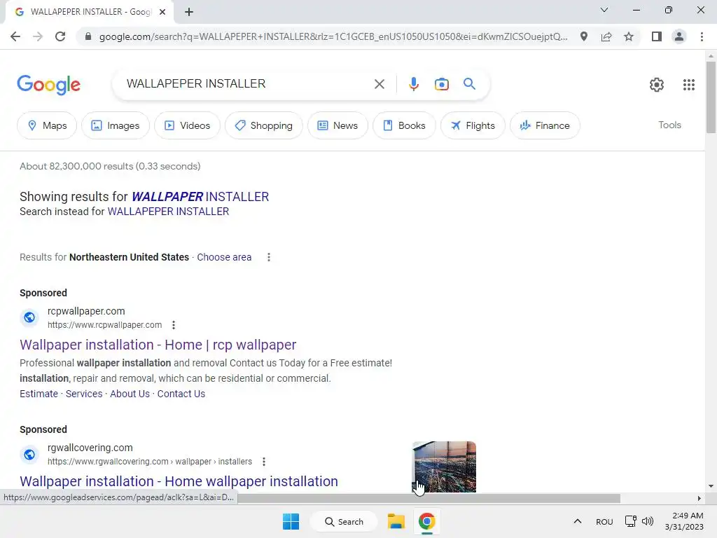Open the Chrome profile avatar
Screen dimensions: 717x538
(679, 36)
